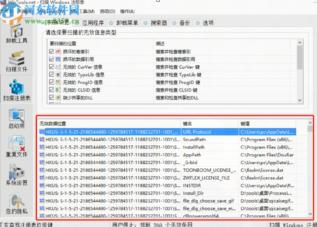The image size is (317, 227).
Task: Open the 启动项 startup items tool
Action: coord(17,119)
